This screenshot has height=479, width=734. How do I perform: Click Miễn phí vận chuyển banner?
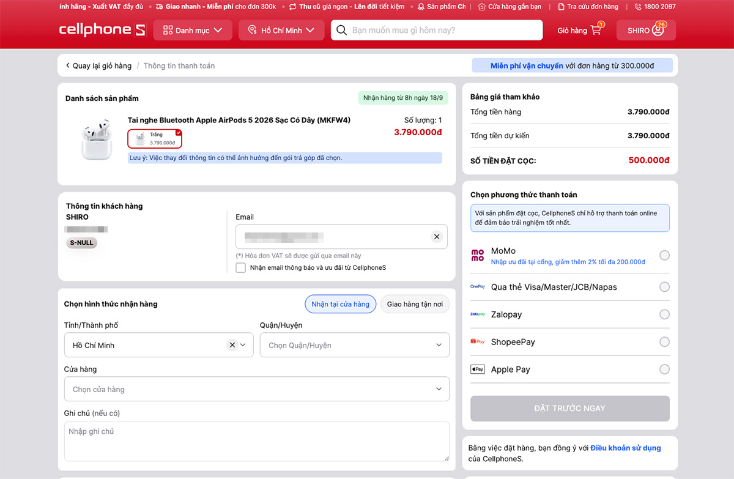pos(573,65)
